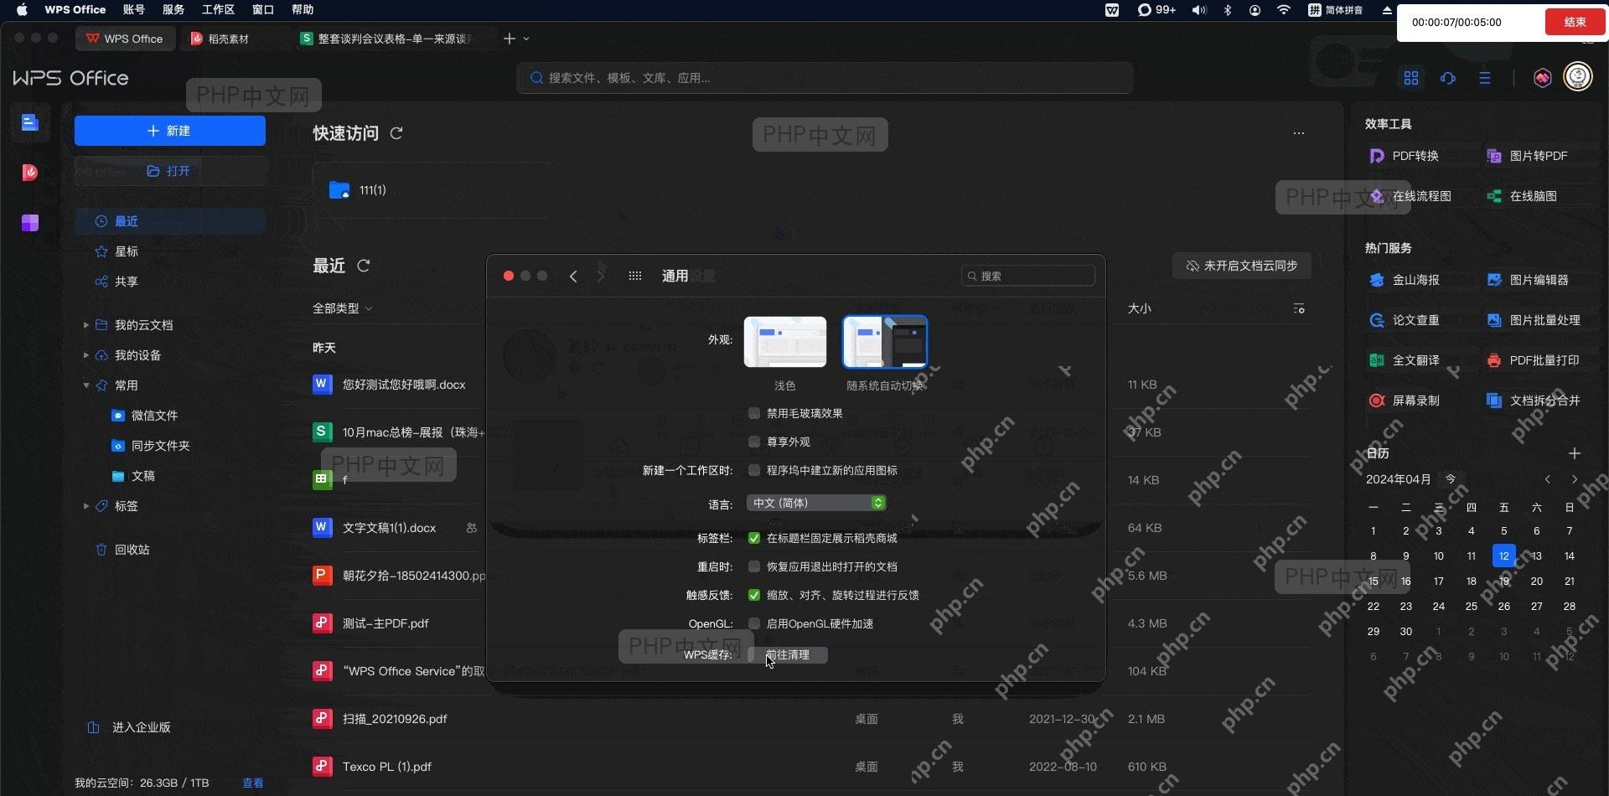The image size is (1609, 796).
Task: Open 工作区 menu in menu bar
Action: coord(218,9)
